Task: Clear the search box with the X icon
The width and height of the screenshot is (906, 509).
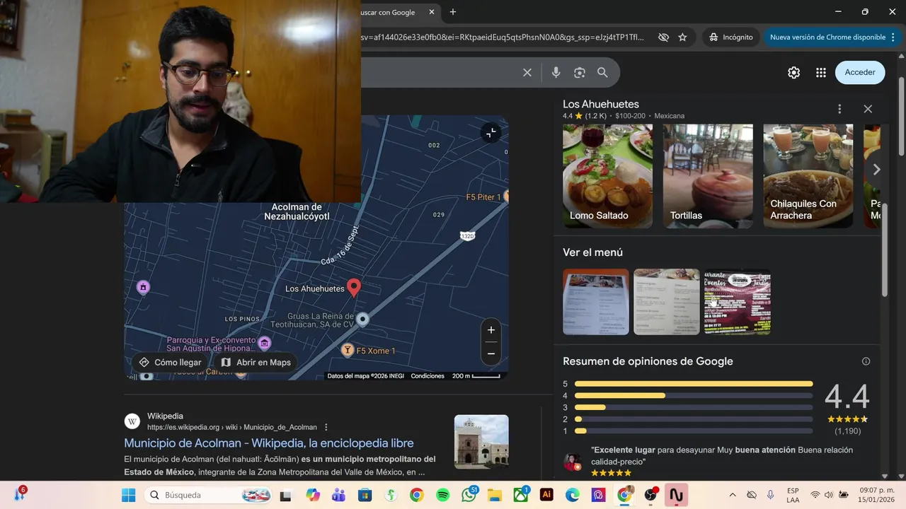Action: [527, 72]
